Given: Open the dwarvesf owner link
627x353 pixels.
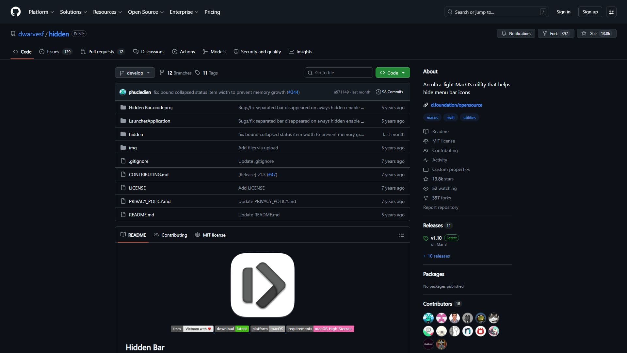Looking at the screenshot, I should coord(31,34).
